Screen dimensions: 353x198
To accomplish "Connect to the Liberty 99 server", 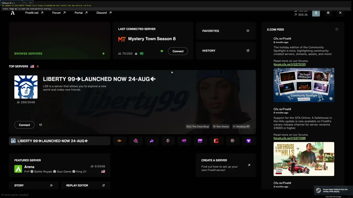I will [24, 125].
